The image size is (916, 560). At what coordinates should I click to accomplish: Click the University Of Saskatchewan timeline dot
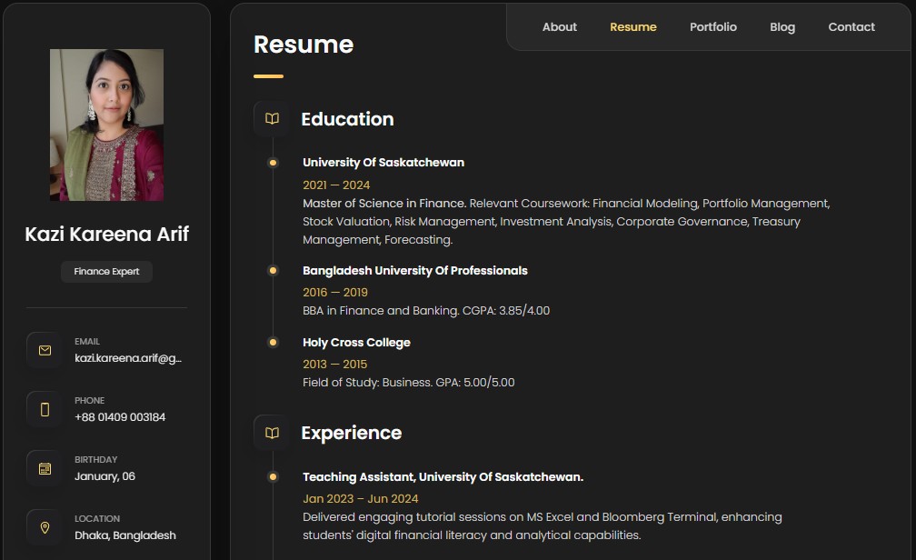pos(273,163)
